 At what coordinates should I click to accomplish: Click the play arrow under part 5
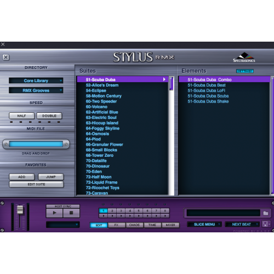139,216
